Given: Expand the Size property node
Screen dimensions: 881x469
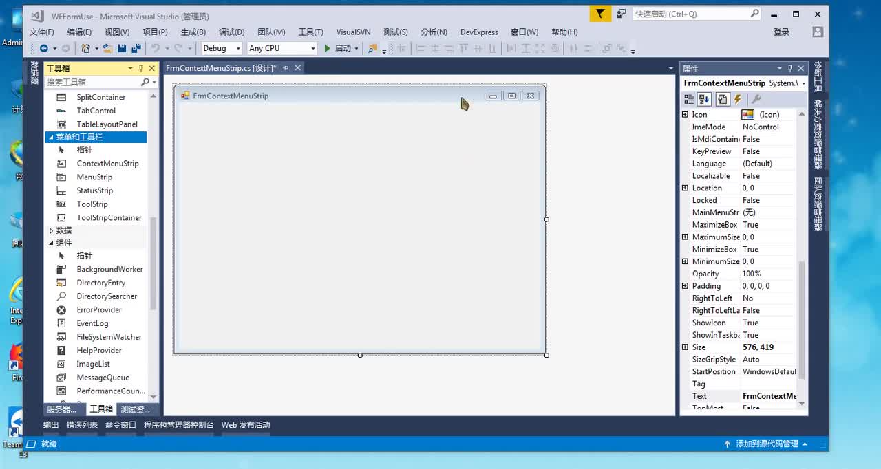Looking at the screenshot, I should (685, 347).
